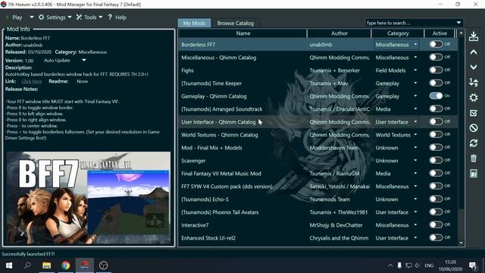Sort mods by Author column header
Screen dimensions: 485x273
click(339, 33)
